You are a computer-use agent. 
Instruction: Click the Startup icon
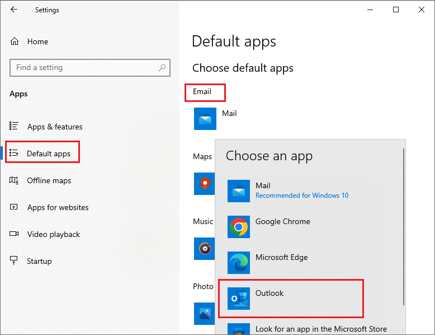13,260
